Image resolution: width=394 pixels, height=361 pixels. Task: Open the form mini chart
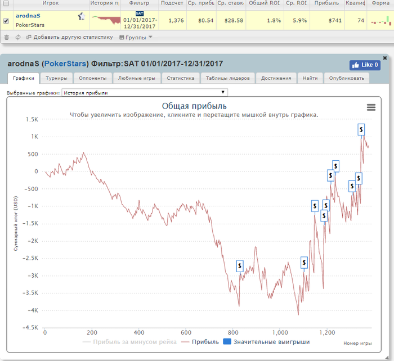click(x=381, y=21)
